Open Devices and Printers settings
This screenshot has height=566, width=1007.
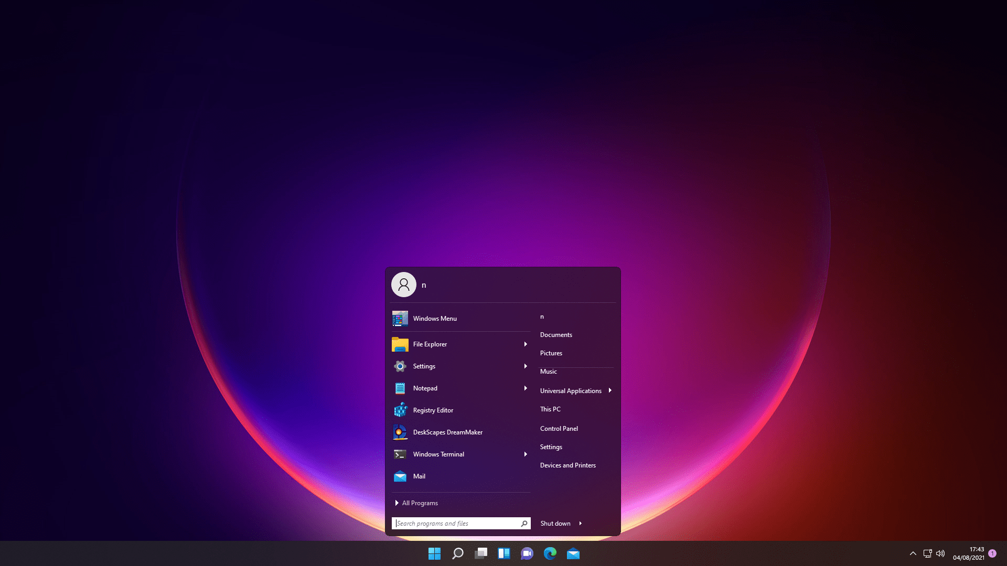point(568,464)
